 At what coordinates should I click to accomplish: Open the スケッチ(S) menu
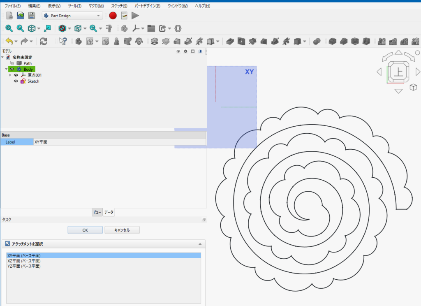[119, 6]
